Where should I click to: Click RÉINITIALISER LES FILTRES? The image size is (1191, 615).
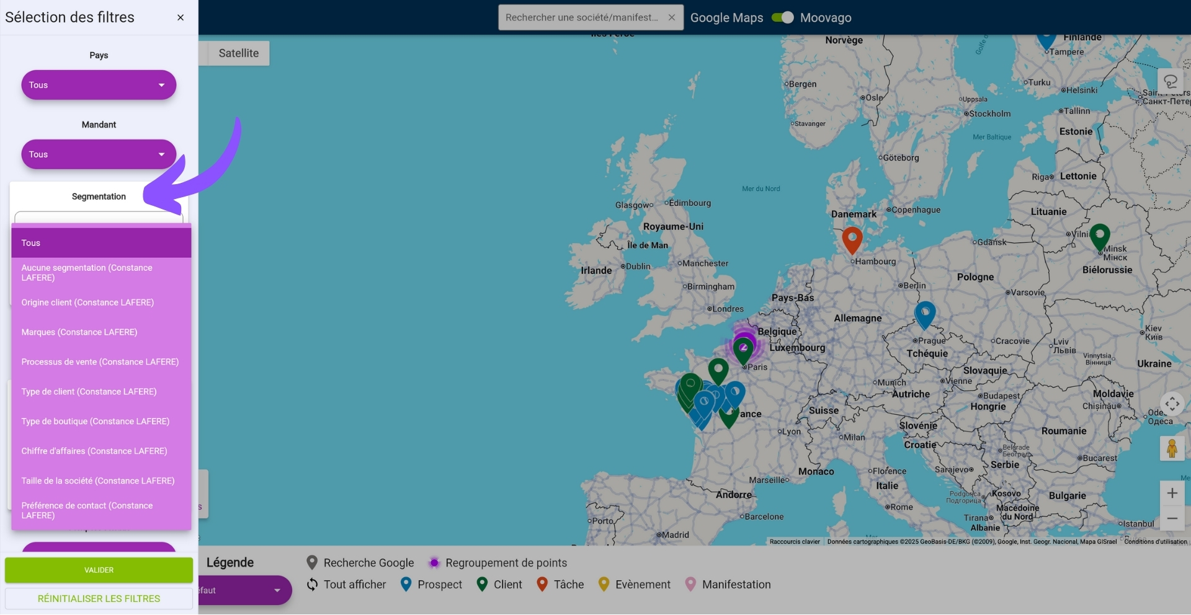tap(99, 599)
